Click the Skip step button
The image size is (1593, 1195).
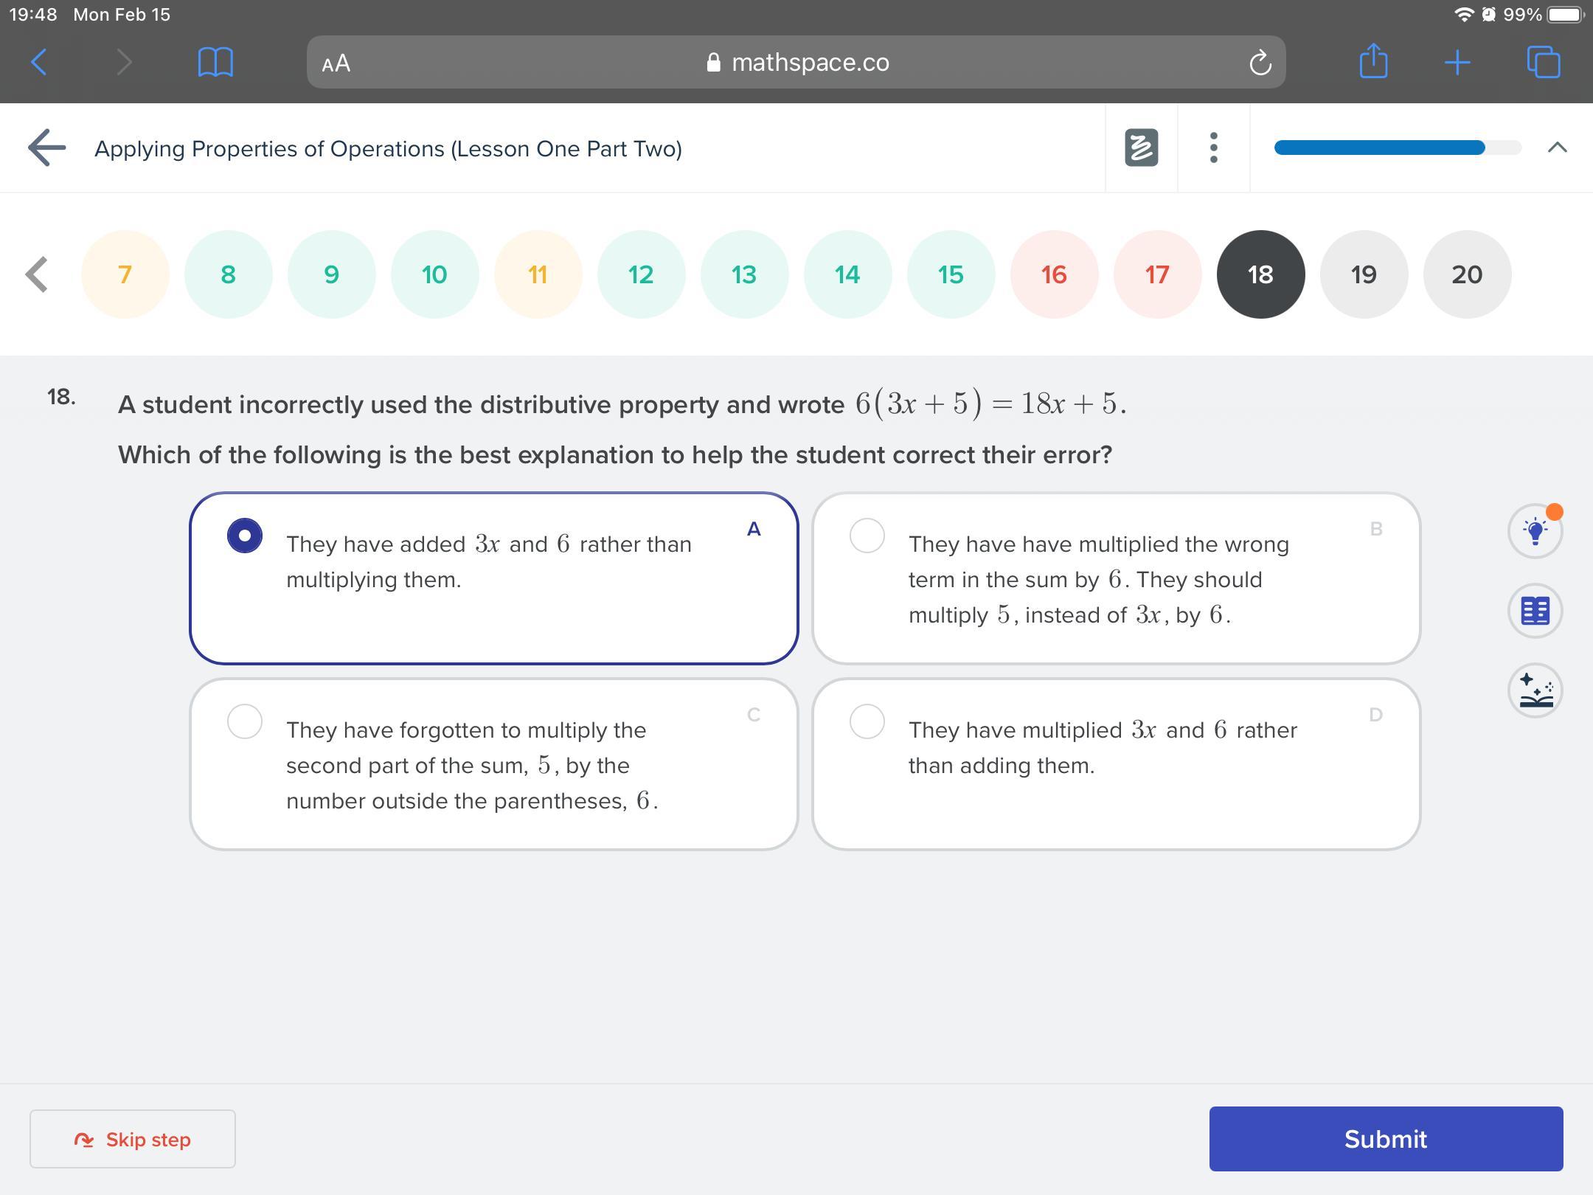133,1139
